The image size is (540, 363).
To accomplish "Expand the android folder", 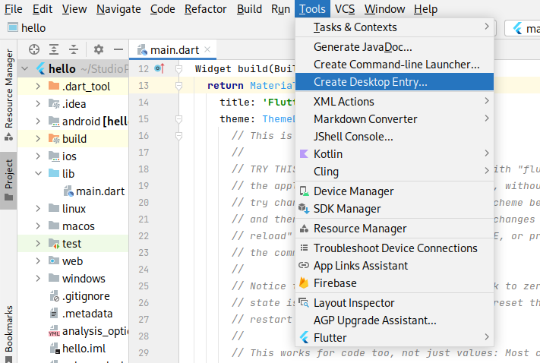I will [38, 122].
